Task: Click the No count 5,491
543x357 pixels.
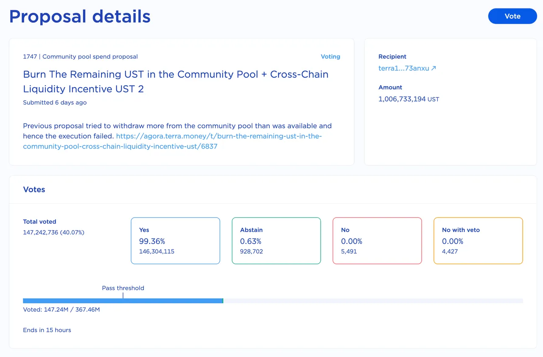Action: click(x=349, y=251)
